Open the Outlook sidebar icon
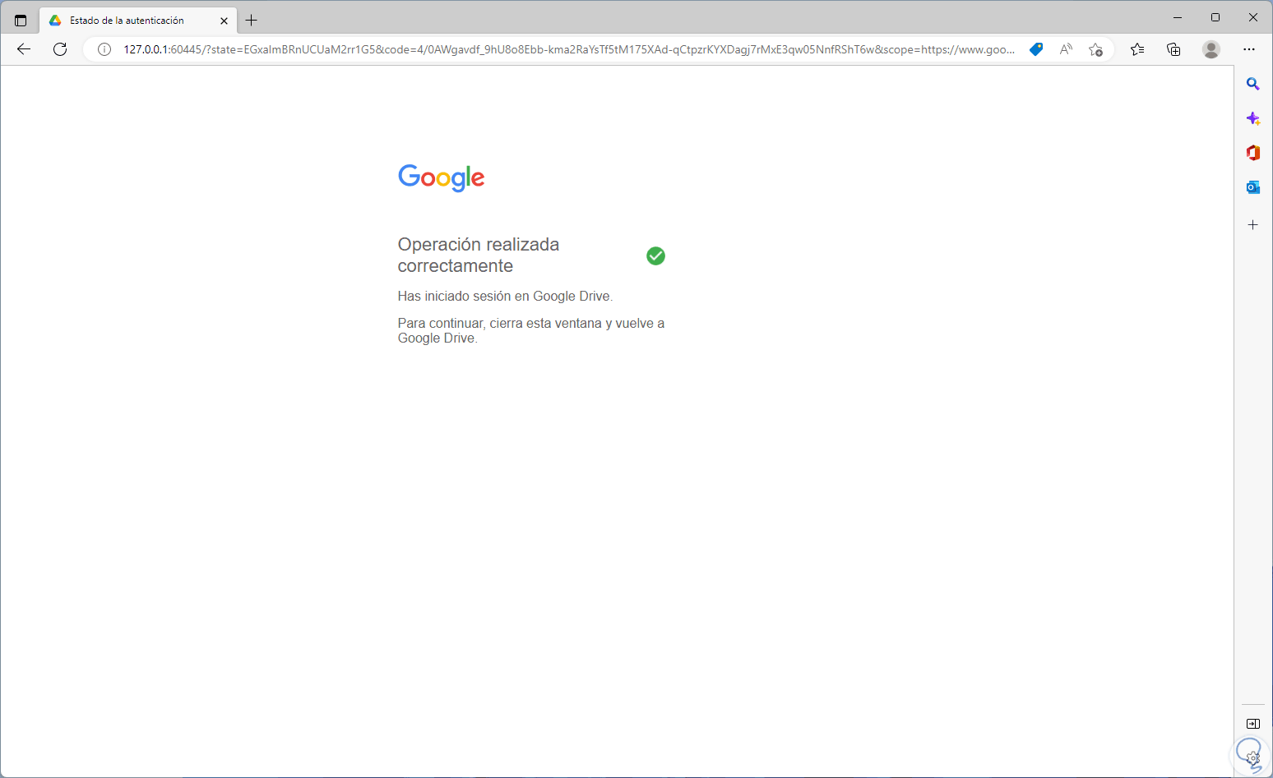Viewport: 1273px width, 778px height. [1253, 187]
